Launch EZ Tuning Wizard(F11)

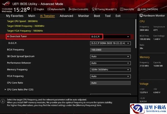click(104, 9)
